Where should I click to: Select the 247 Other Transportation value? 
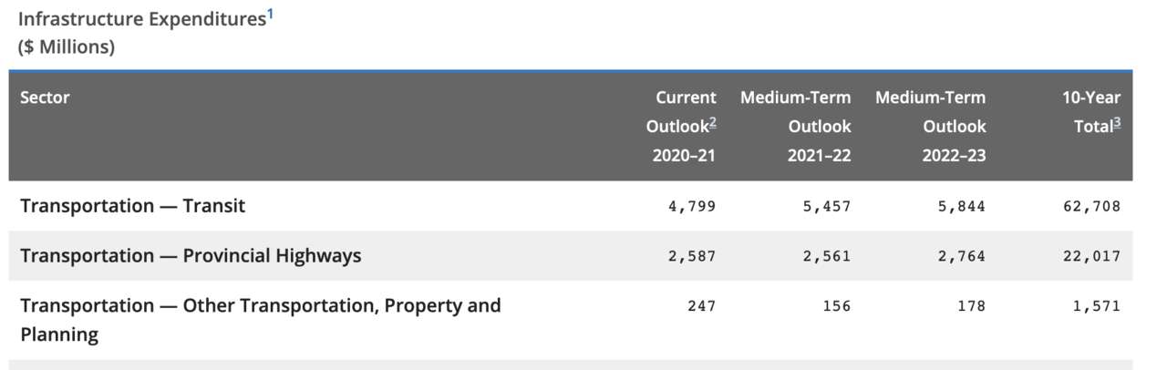pos(702,306)
